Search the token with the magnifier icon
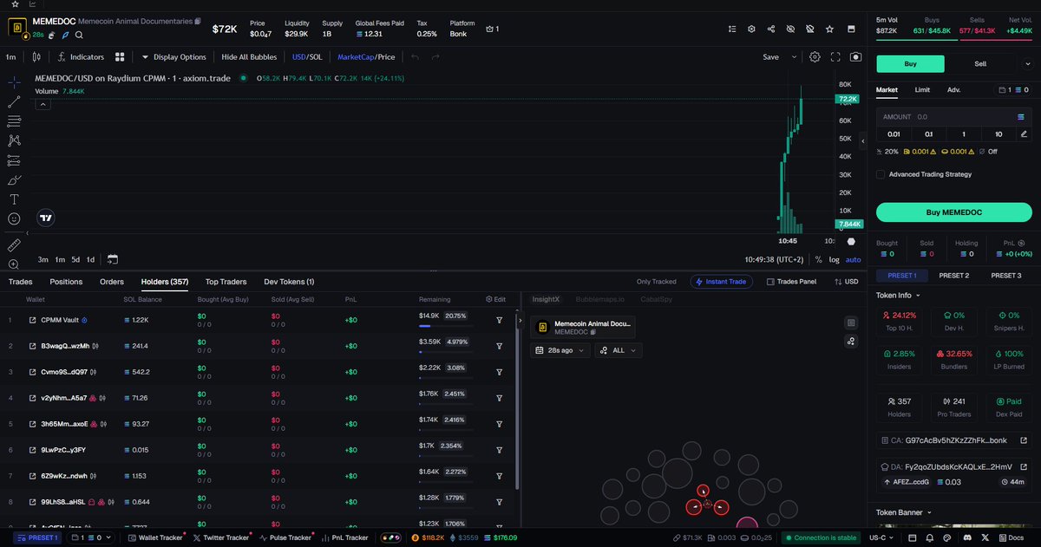The width and height of the screenshot is (1041, 547). tap(79, 36)
